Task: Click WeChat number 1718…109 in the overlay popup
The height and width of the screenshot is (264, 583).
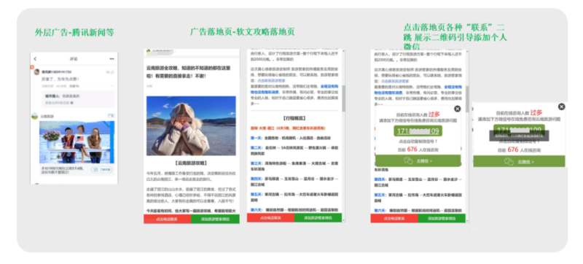Action: 418,131
